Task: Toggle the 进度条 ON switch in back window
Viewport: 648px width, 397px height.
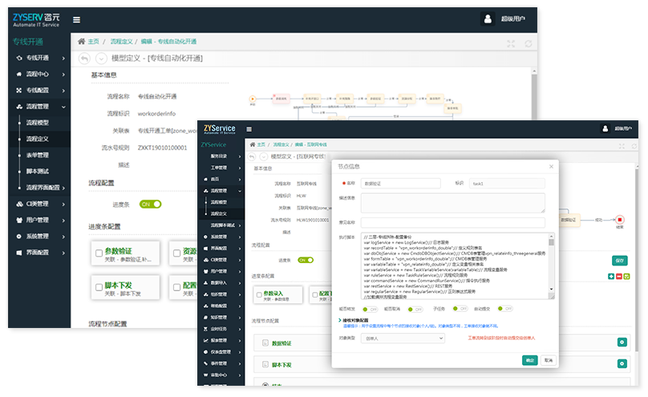Action: (x=150, y=205)
